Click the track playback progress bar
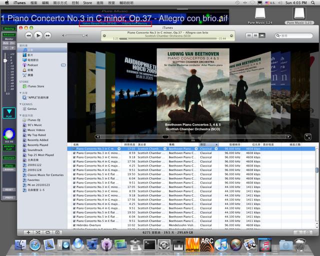320x256 pixels. pos(168,38)
